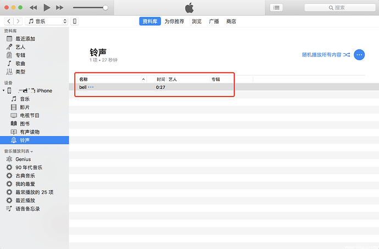This screenshot has height=249, width=379.
Task: Click the Apple logo in the display
Action: [189, 8]
